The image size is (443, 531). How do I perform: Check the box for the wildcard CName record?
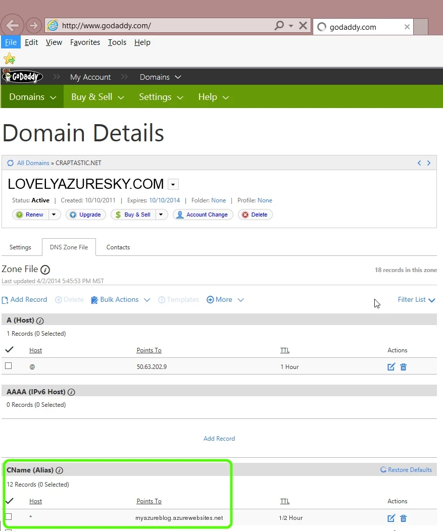(9, 517)
